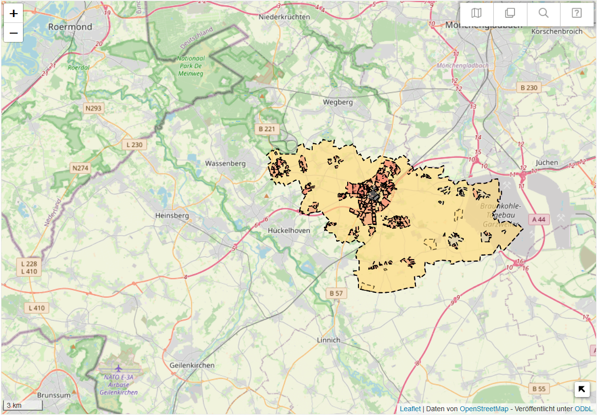Click the B 57 road shield

(x=336, y=293)
